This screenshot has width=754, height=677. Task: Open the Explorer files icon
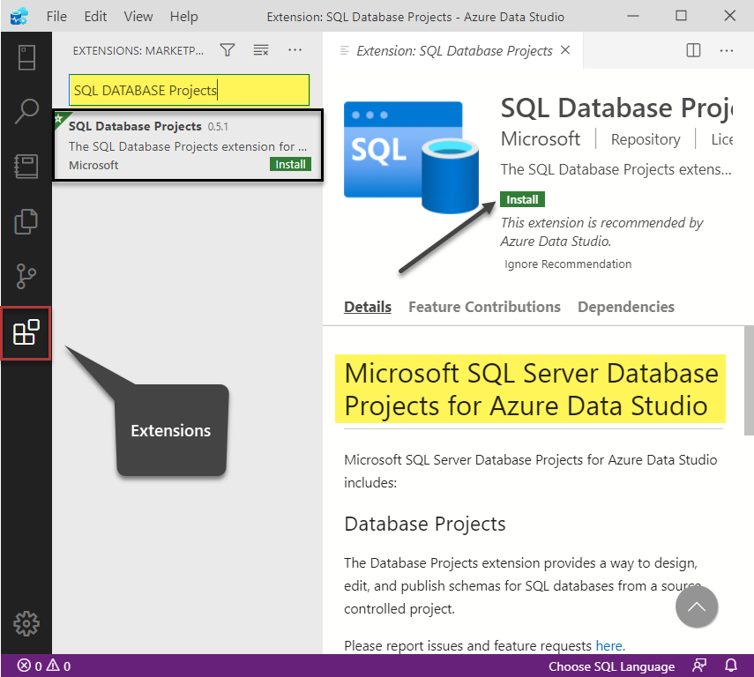26,222
